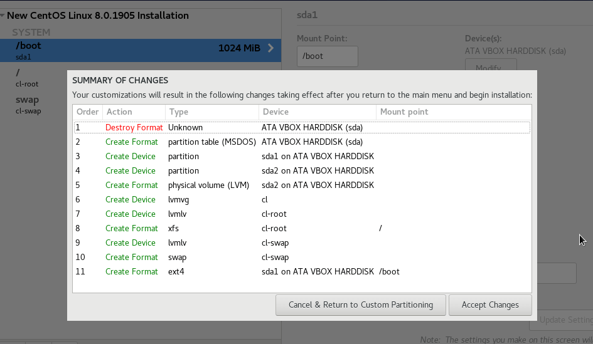Click the Mount Point input field with /boot
593x344 pixels.
pyautogui.click(x=328, y=56)
